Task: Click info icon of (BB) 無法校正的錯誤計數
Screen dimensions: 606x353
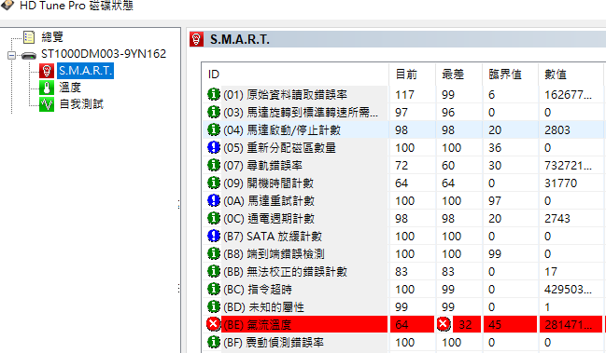Action: (x=214, y=271)
